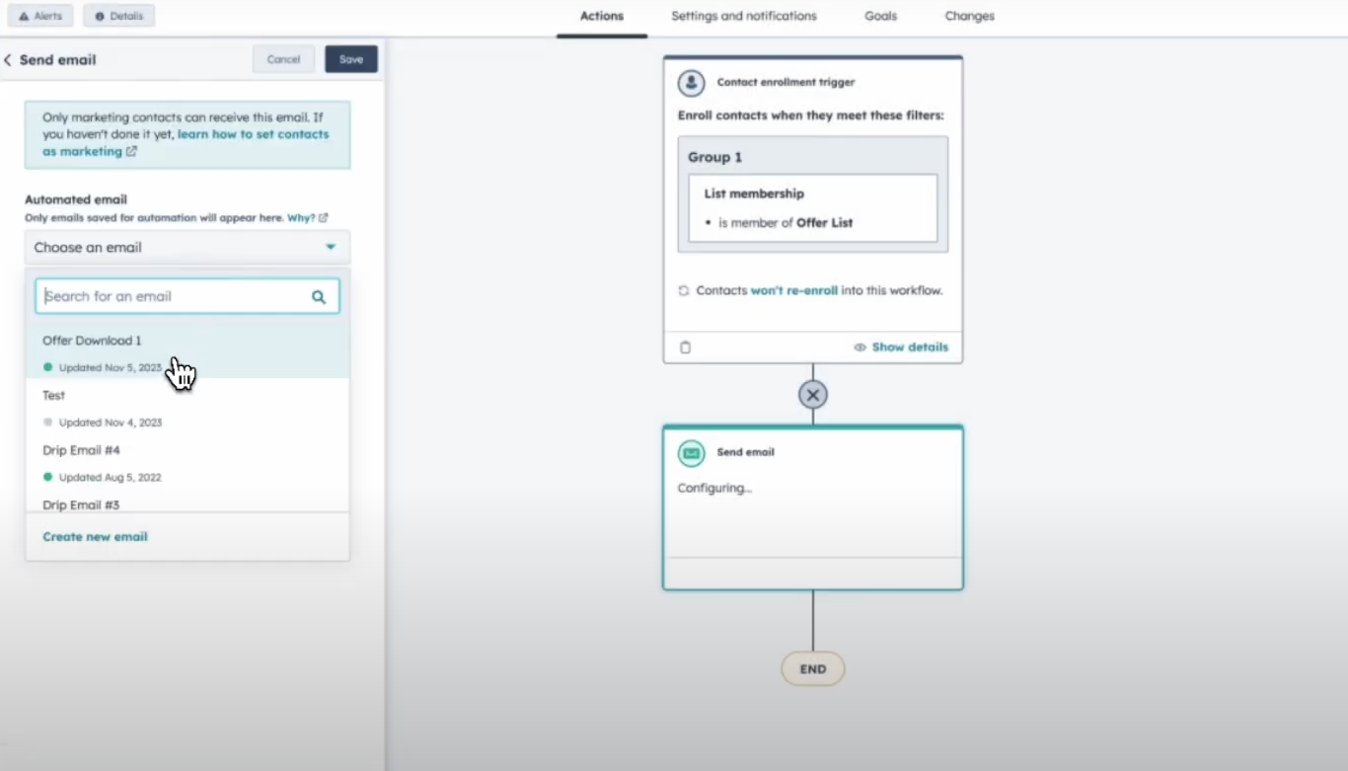Go back using Send email chevron
This screenshot has width=1348, height=771.
(8, 60)
